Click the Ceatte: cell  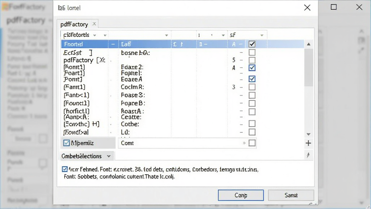tap(131, 117)
